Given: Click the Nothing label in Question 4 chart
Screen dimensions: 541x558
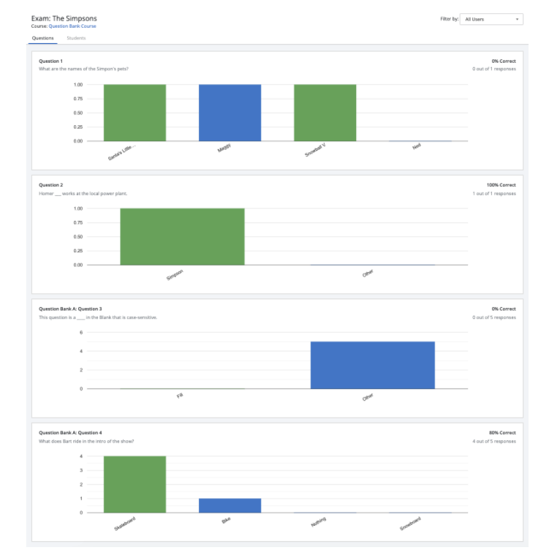Looking at the screenshot, I should (319, 521).
